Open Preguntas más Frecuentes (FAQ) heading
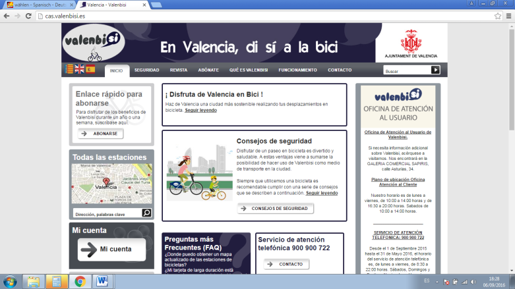 [193, 244]
